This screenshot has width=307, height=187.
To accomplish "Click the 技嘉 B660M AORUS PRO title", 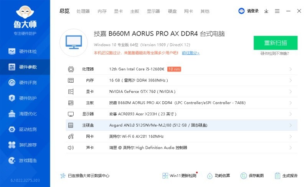I will (159, 34).
